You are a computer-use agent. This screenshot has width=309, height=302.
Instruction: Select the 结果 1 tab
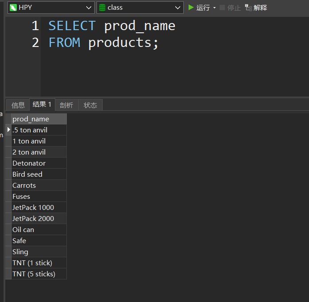click(x=42, y=104)
